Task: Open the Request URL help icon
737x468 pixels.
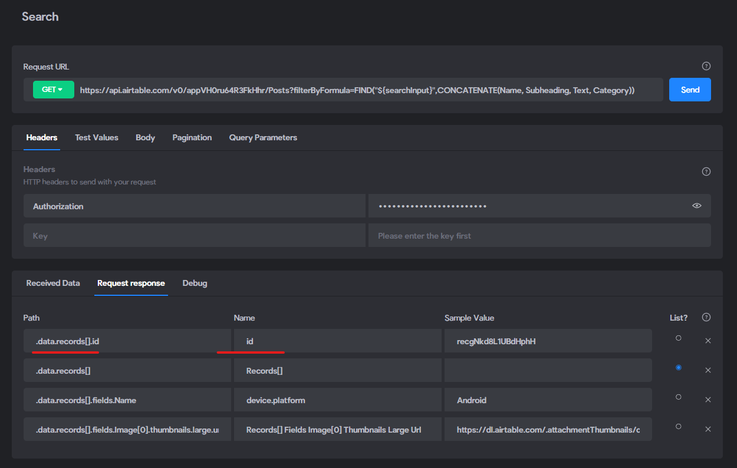Action: (x=706, y=67)
